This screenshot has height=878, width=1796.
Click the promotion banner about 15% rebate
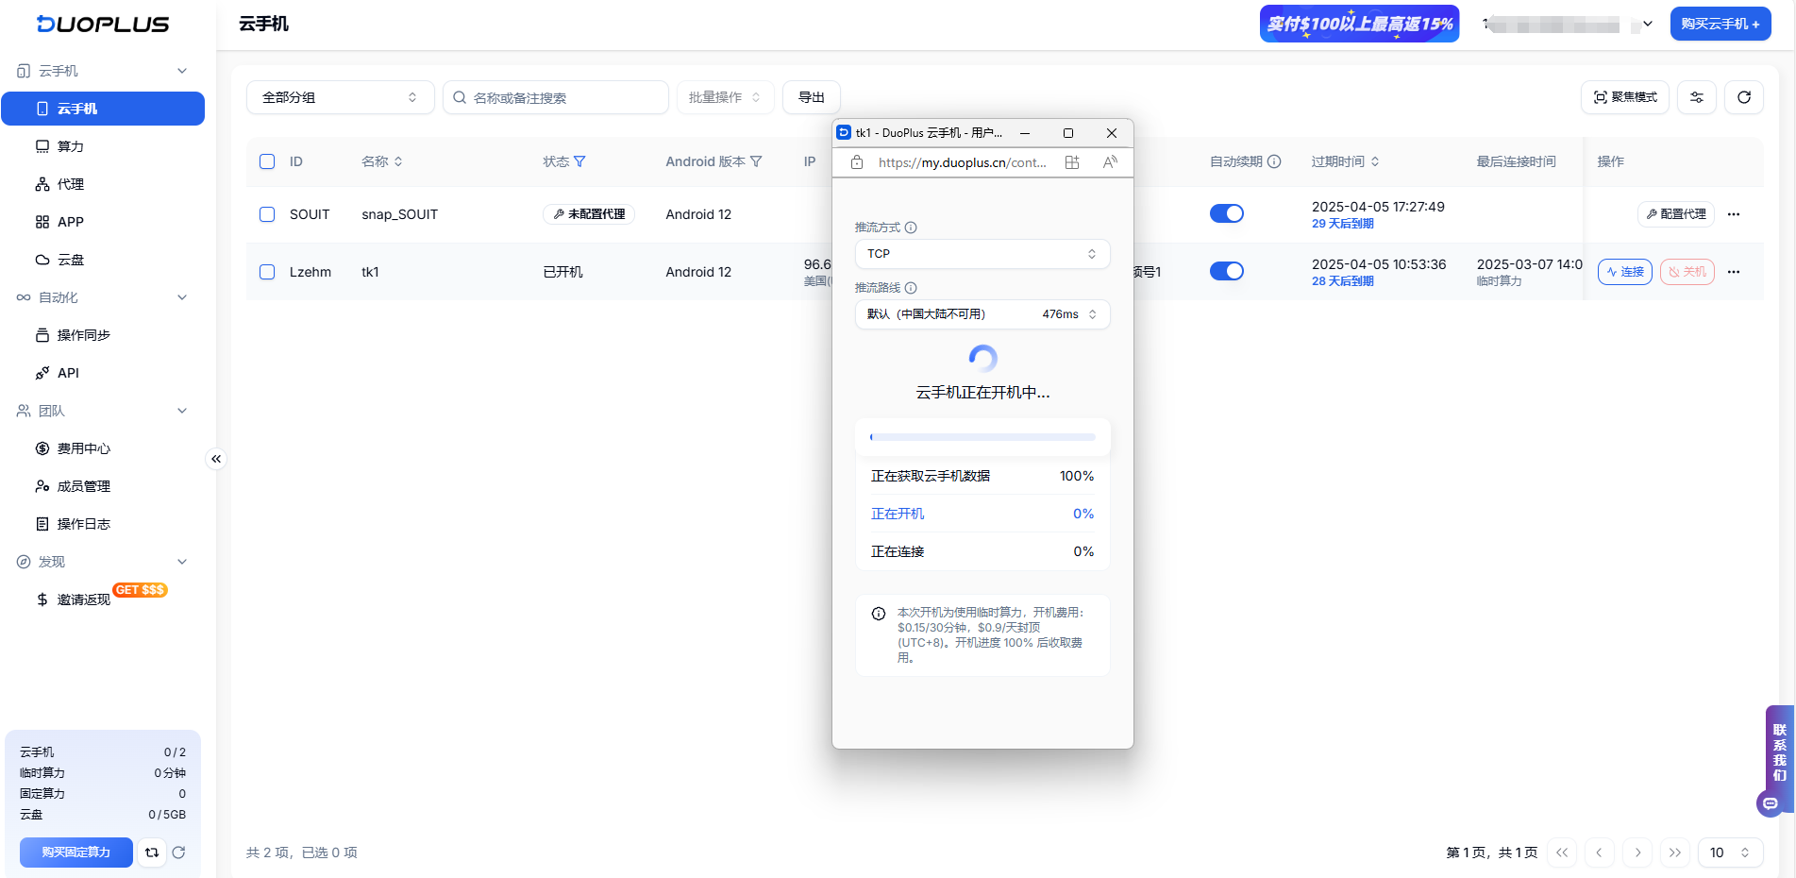click(1359, 24)
